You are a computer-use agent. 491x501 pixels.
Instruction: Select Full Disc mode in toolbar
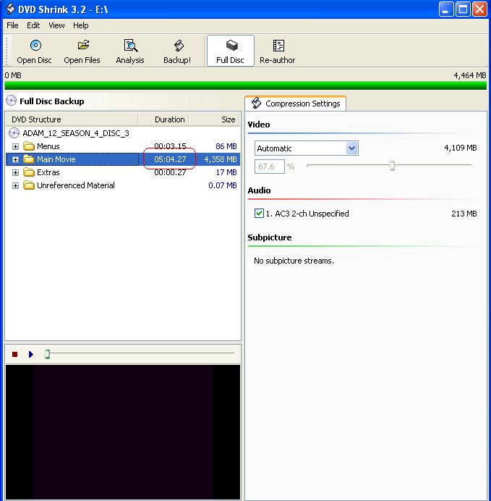point(231,51)
